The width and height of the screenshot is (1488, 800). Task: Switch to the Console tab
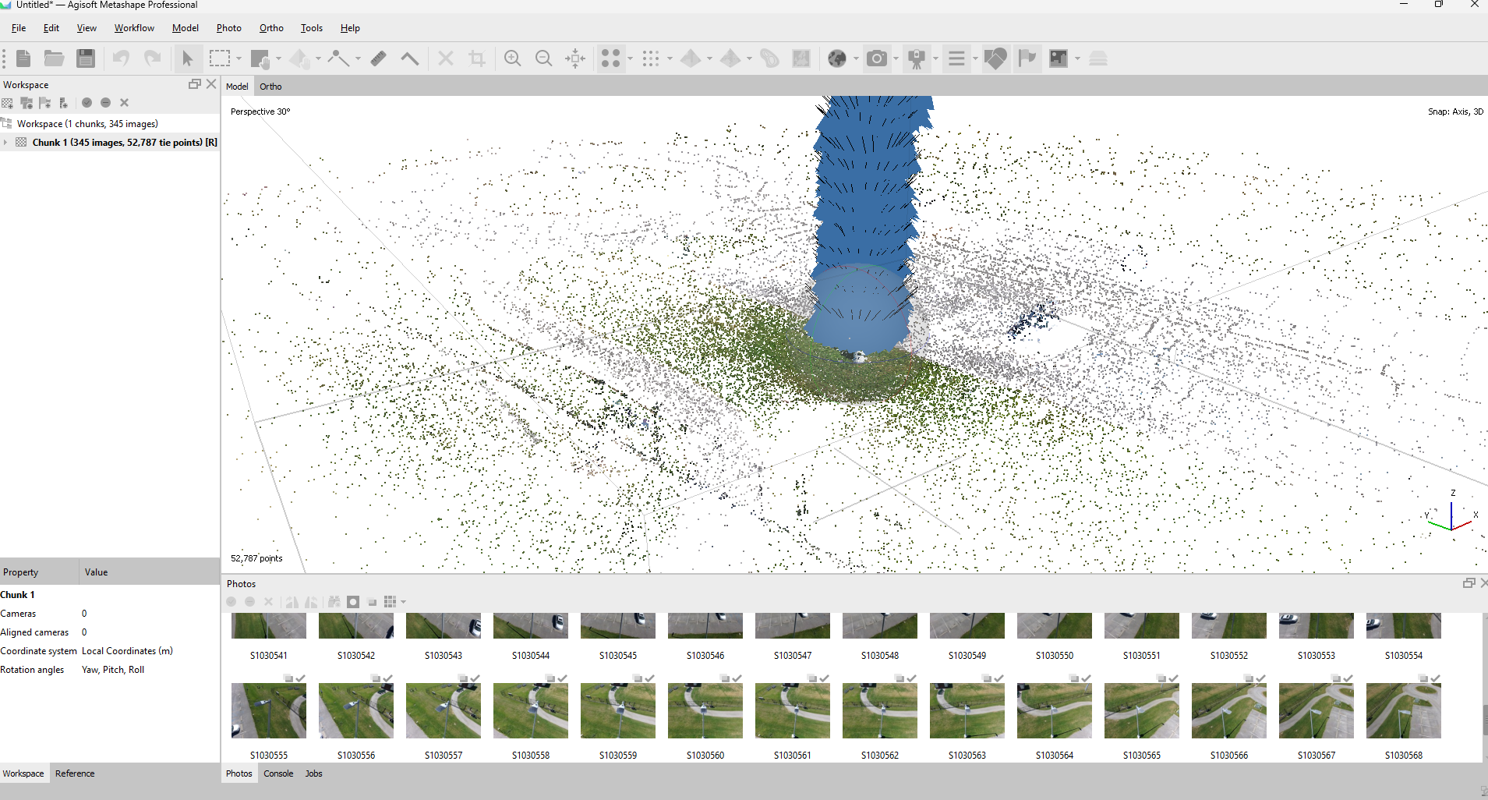(278, 773)
